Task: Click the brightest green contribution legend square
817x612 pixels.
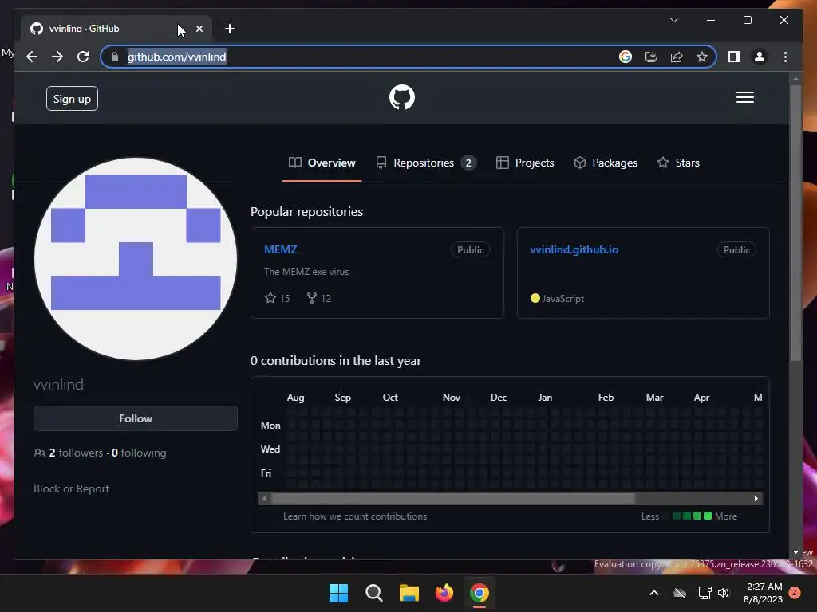Action: [708, 516]
